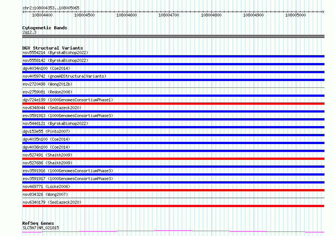Click the gray 2q12.3 cytogenetic band bar
The image size is (335, 236).
(x=173, y=36)
